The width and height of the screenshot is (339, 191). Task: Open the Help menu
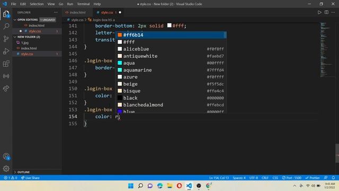coord(97,4)
